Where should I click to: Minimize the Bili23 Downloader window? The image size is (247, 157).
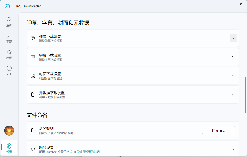[217, 4]
